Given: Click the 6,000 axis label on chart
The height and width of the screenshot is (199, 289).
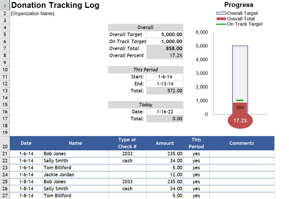Looking at the screenshot, I should pos(201,32).
